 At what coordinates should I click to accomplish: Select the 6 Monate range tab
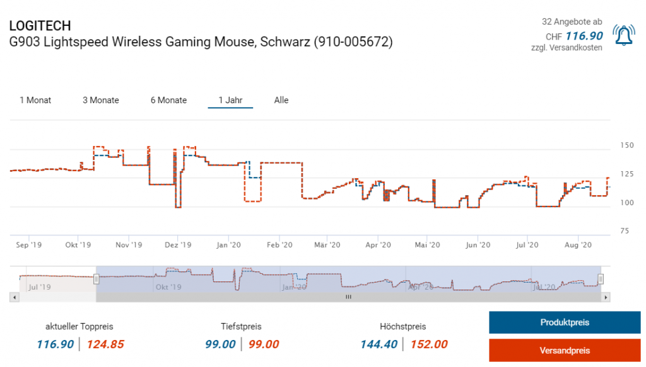(x=168, y=100)
